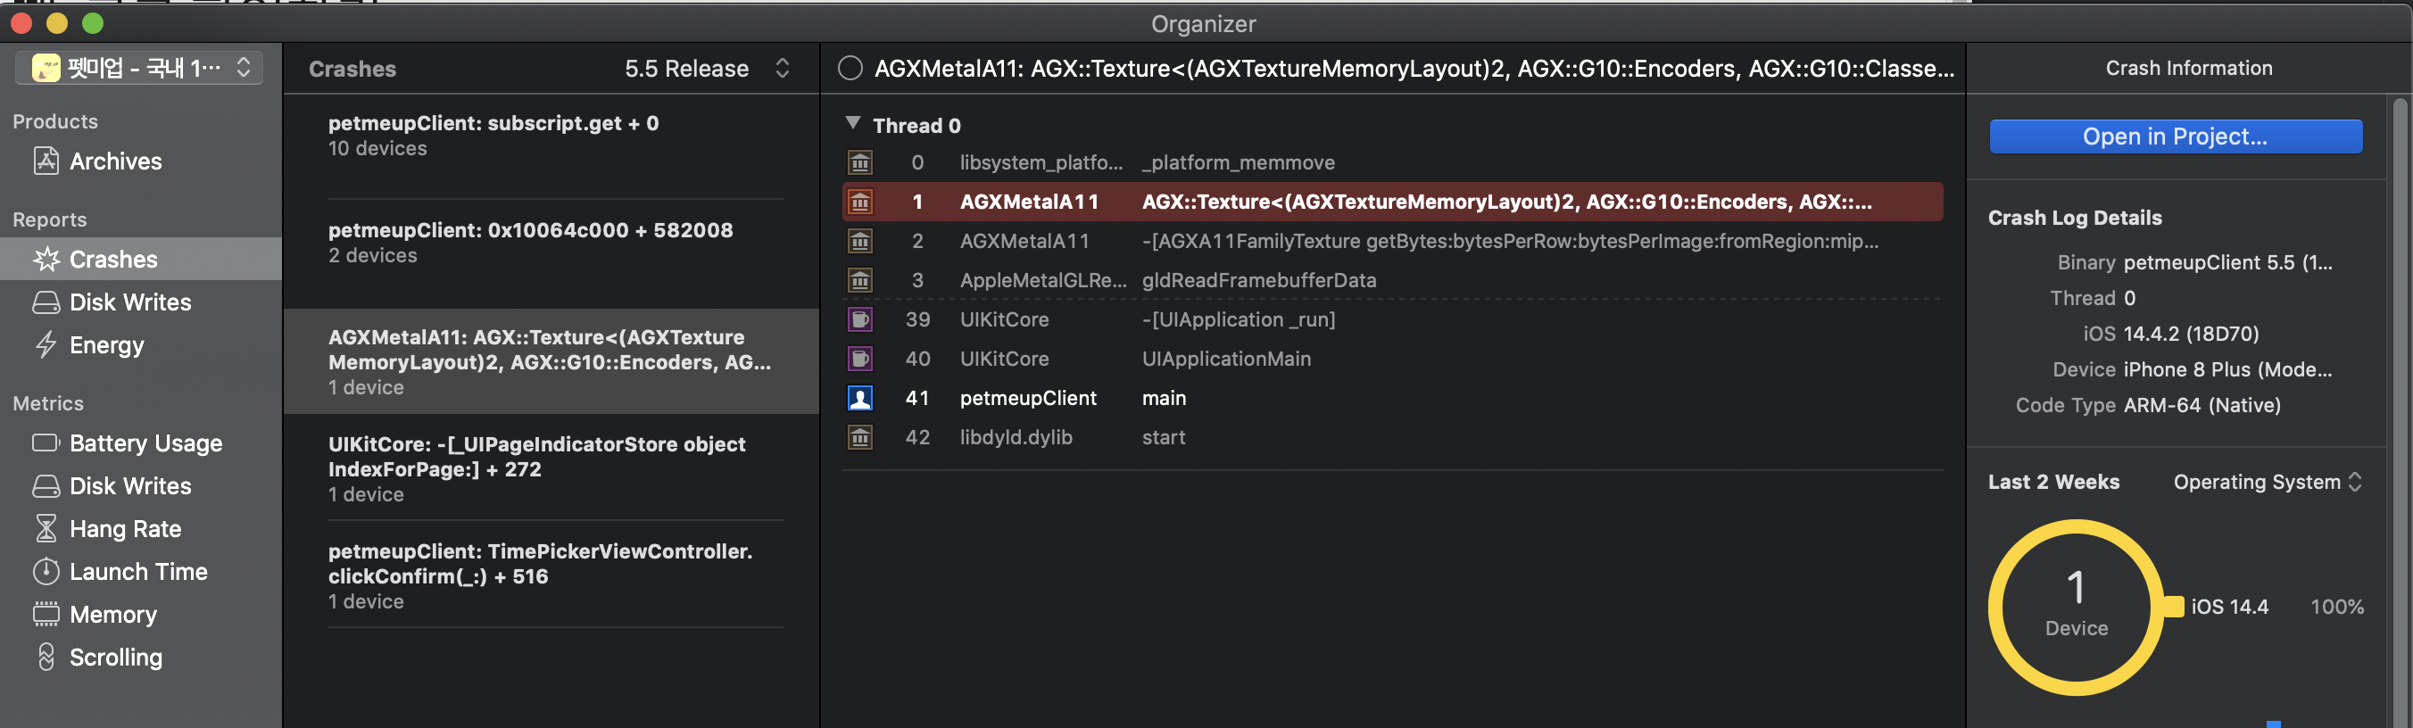2413x728 pixels.
Task: Select Crashes under Reports
Action: pyautogui.click(x=140, y=260)
